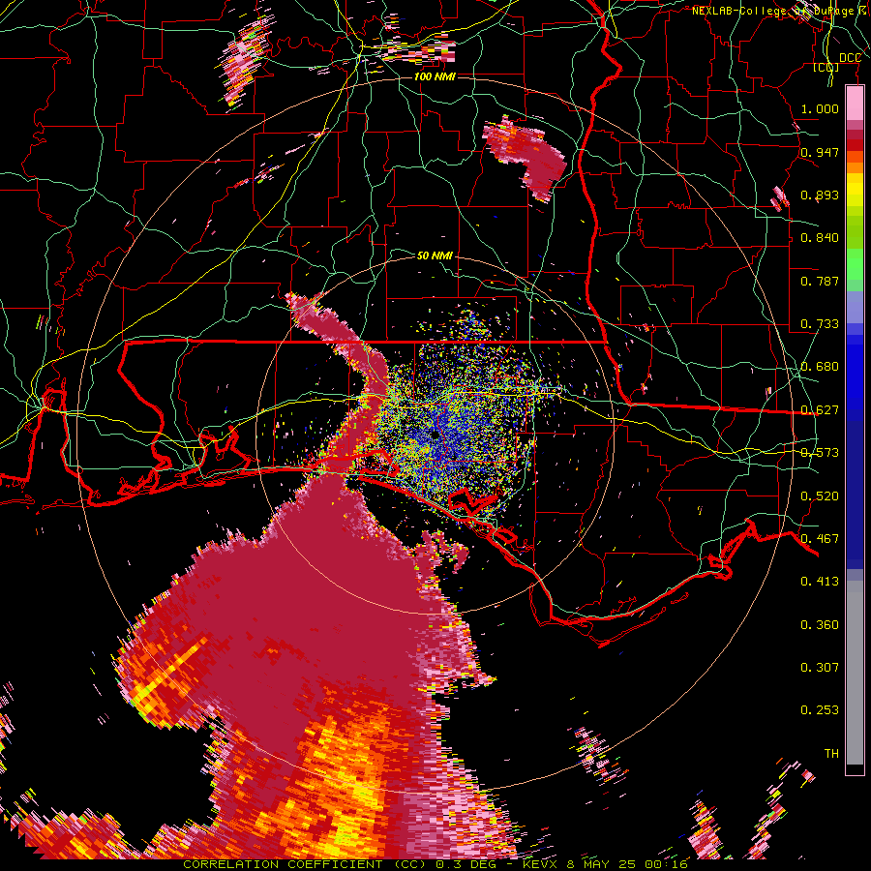Click the 0.467 scale value
The width and height of the screenshot is (871, 871).
pyautogui.click(x=820, y=539)
